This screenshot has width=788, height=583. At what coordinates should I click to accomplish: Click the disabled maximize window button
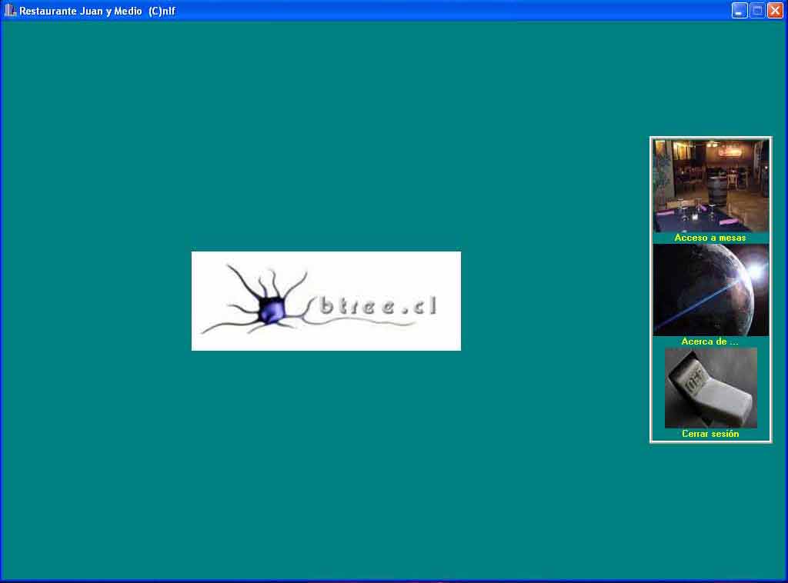pyautogui.click(x=757, y=11)
